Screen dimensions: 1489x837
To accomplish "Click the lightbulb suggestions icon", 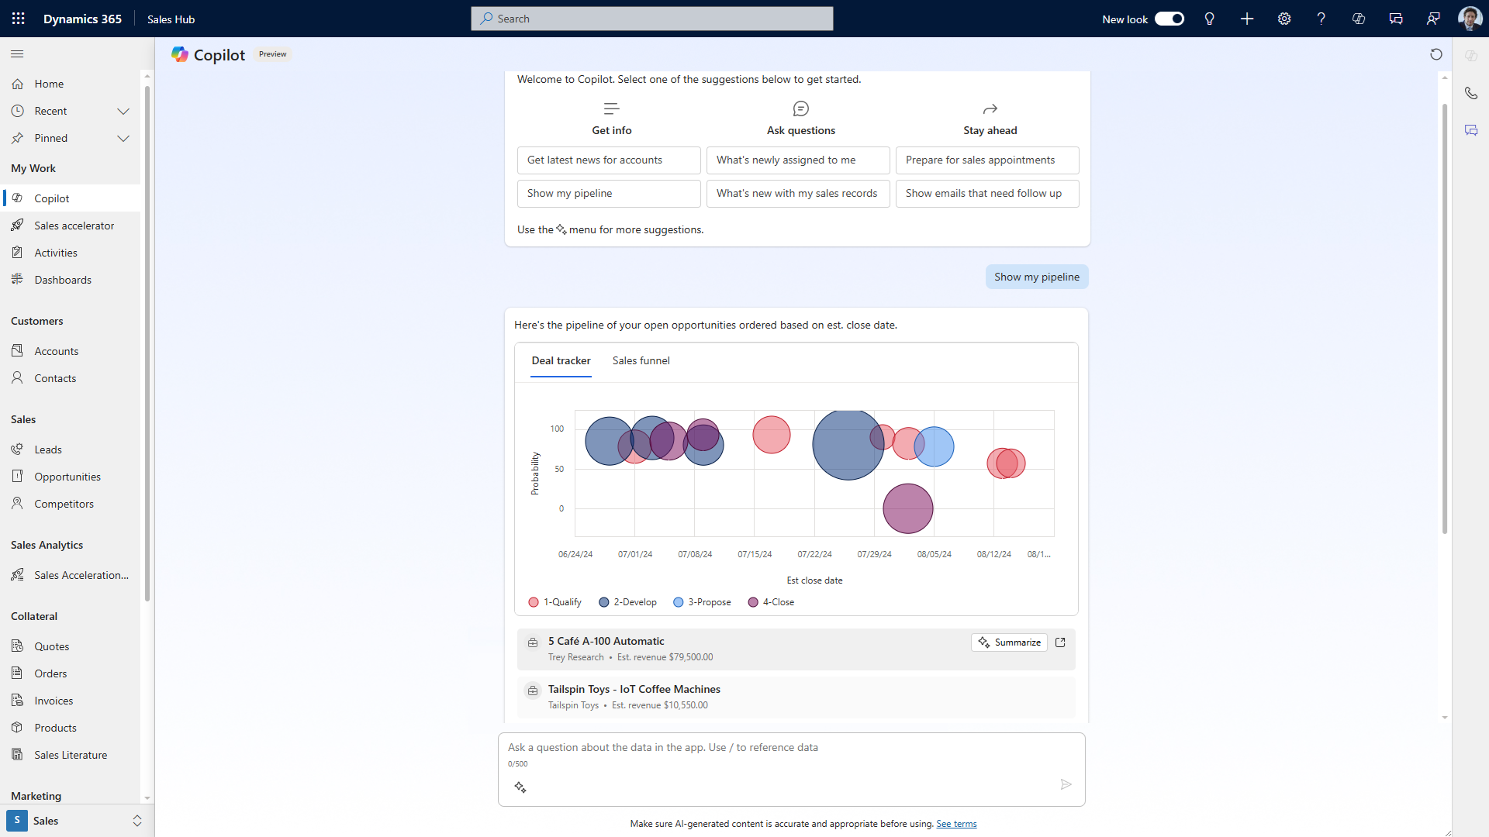I will [x=1209, y=19].
